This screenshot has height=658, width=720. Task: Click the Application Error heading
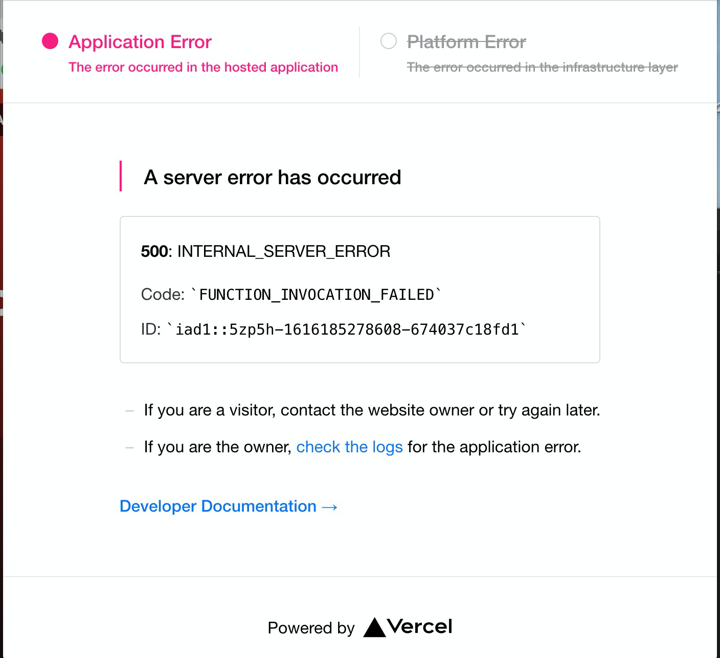pyautogui.click(x=140, y=42)
